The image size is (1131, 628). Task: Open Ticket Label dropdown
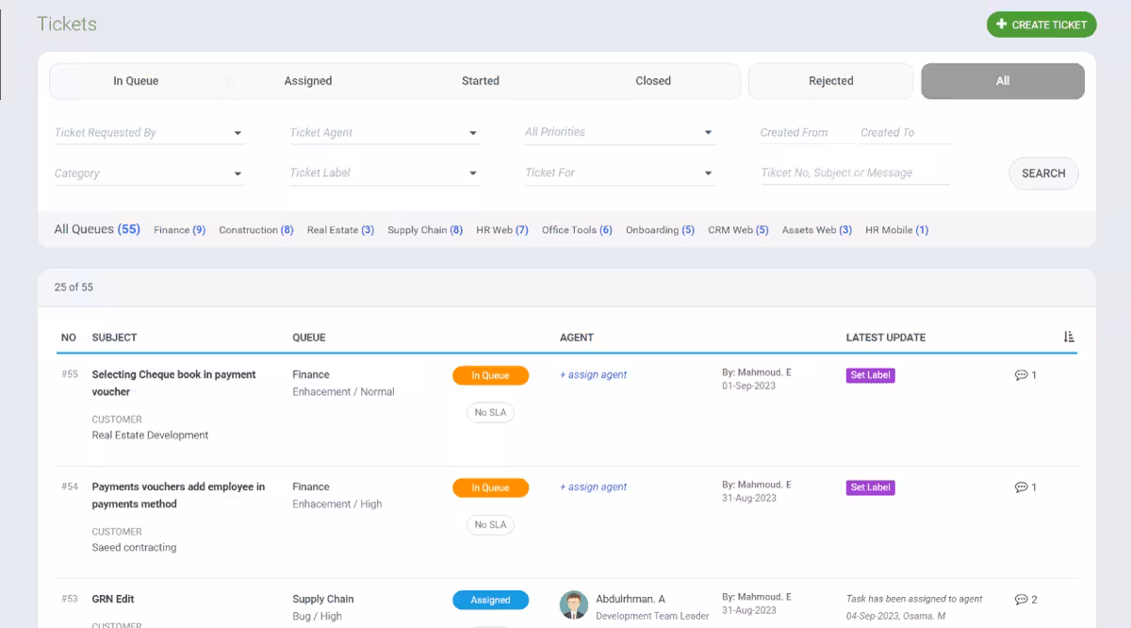pyautogui.click(x=385, y=173)
